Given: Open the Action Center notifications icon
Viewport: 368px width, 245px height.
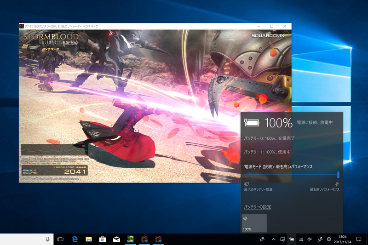Looking at the screenshot, I should pos(359,239).
